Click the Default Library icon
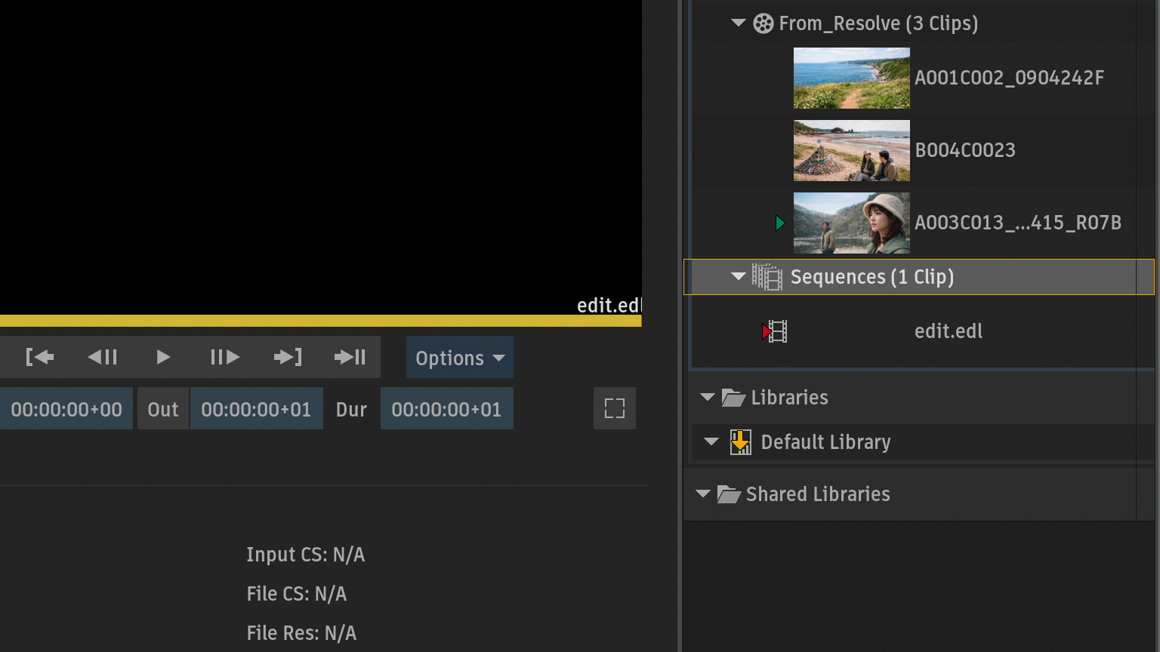 [740, 441]
